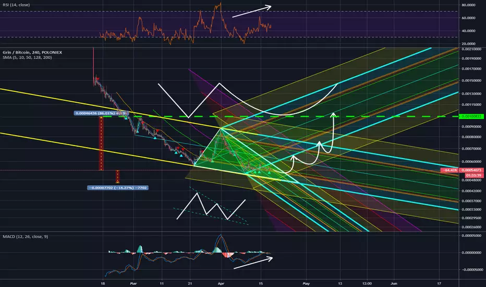Select 0.00042000 on the price axis
This screenshot has width=486, height=287.
[471, 191]
